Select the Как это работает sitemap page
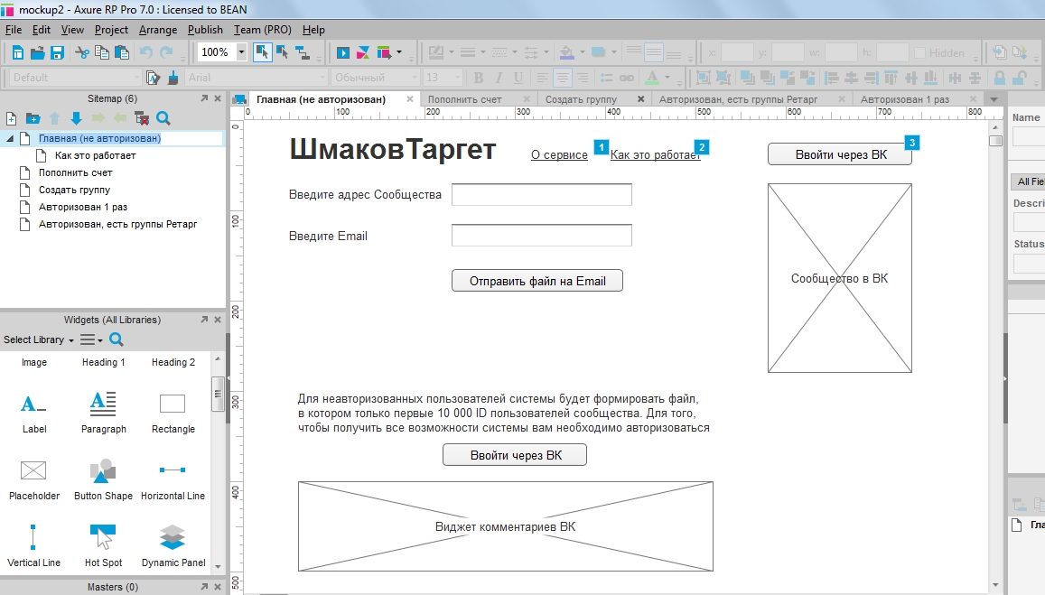Viewport: 1045px width, 595px height. [96, 155]
